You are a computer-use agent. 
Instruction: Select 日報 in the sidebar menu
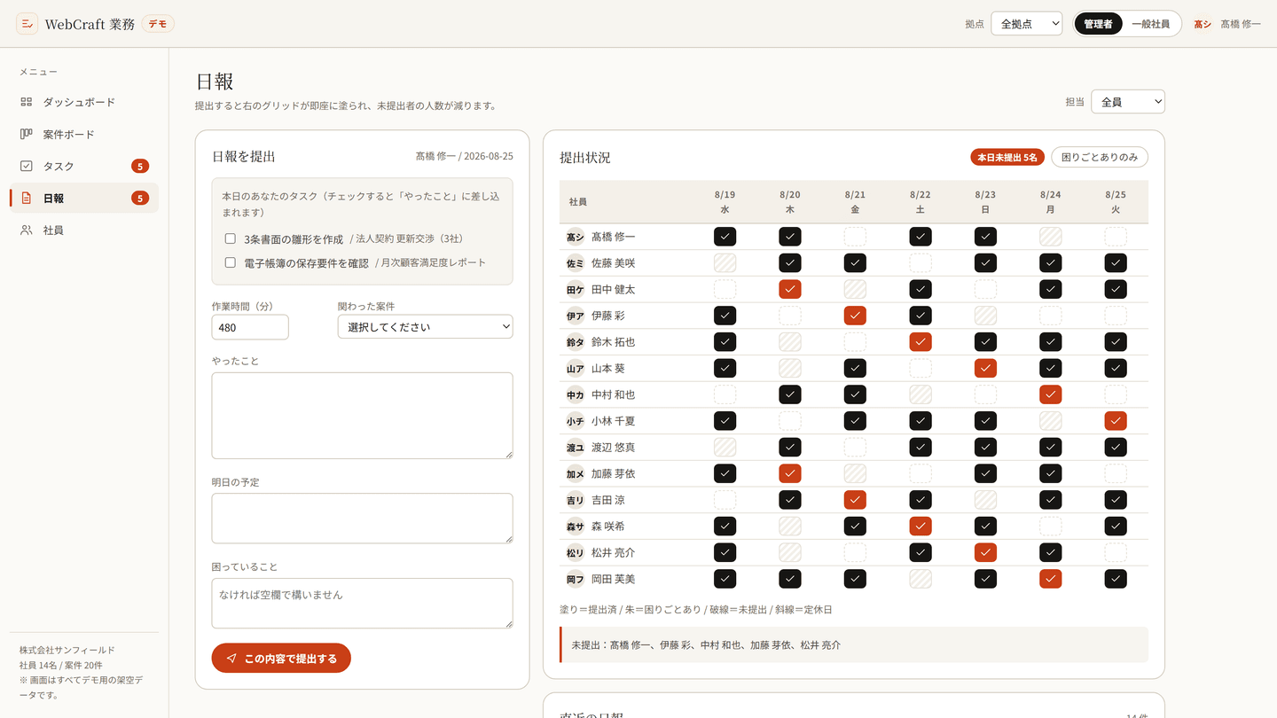[x=84, y=198]
